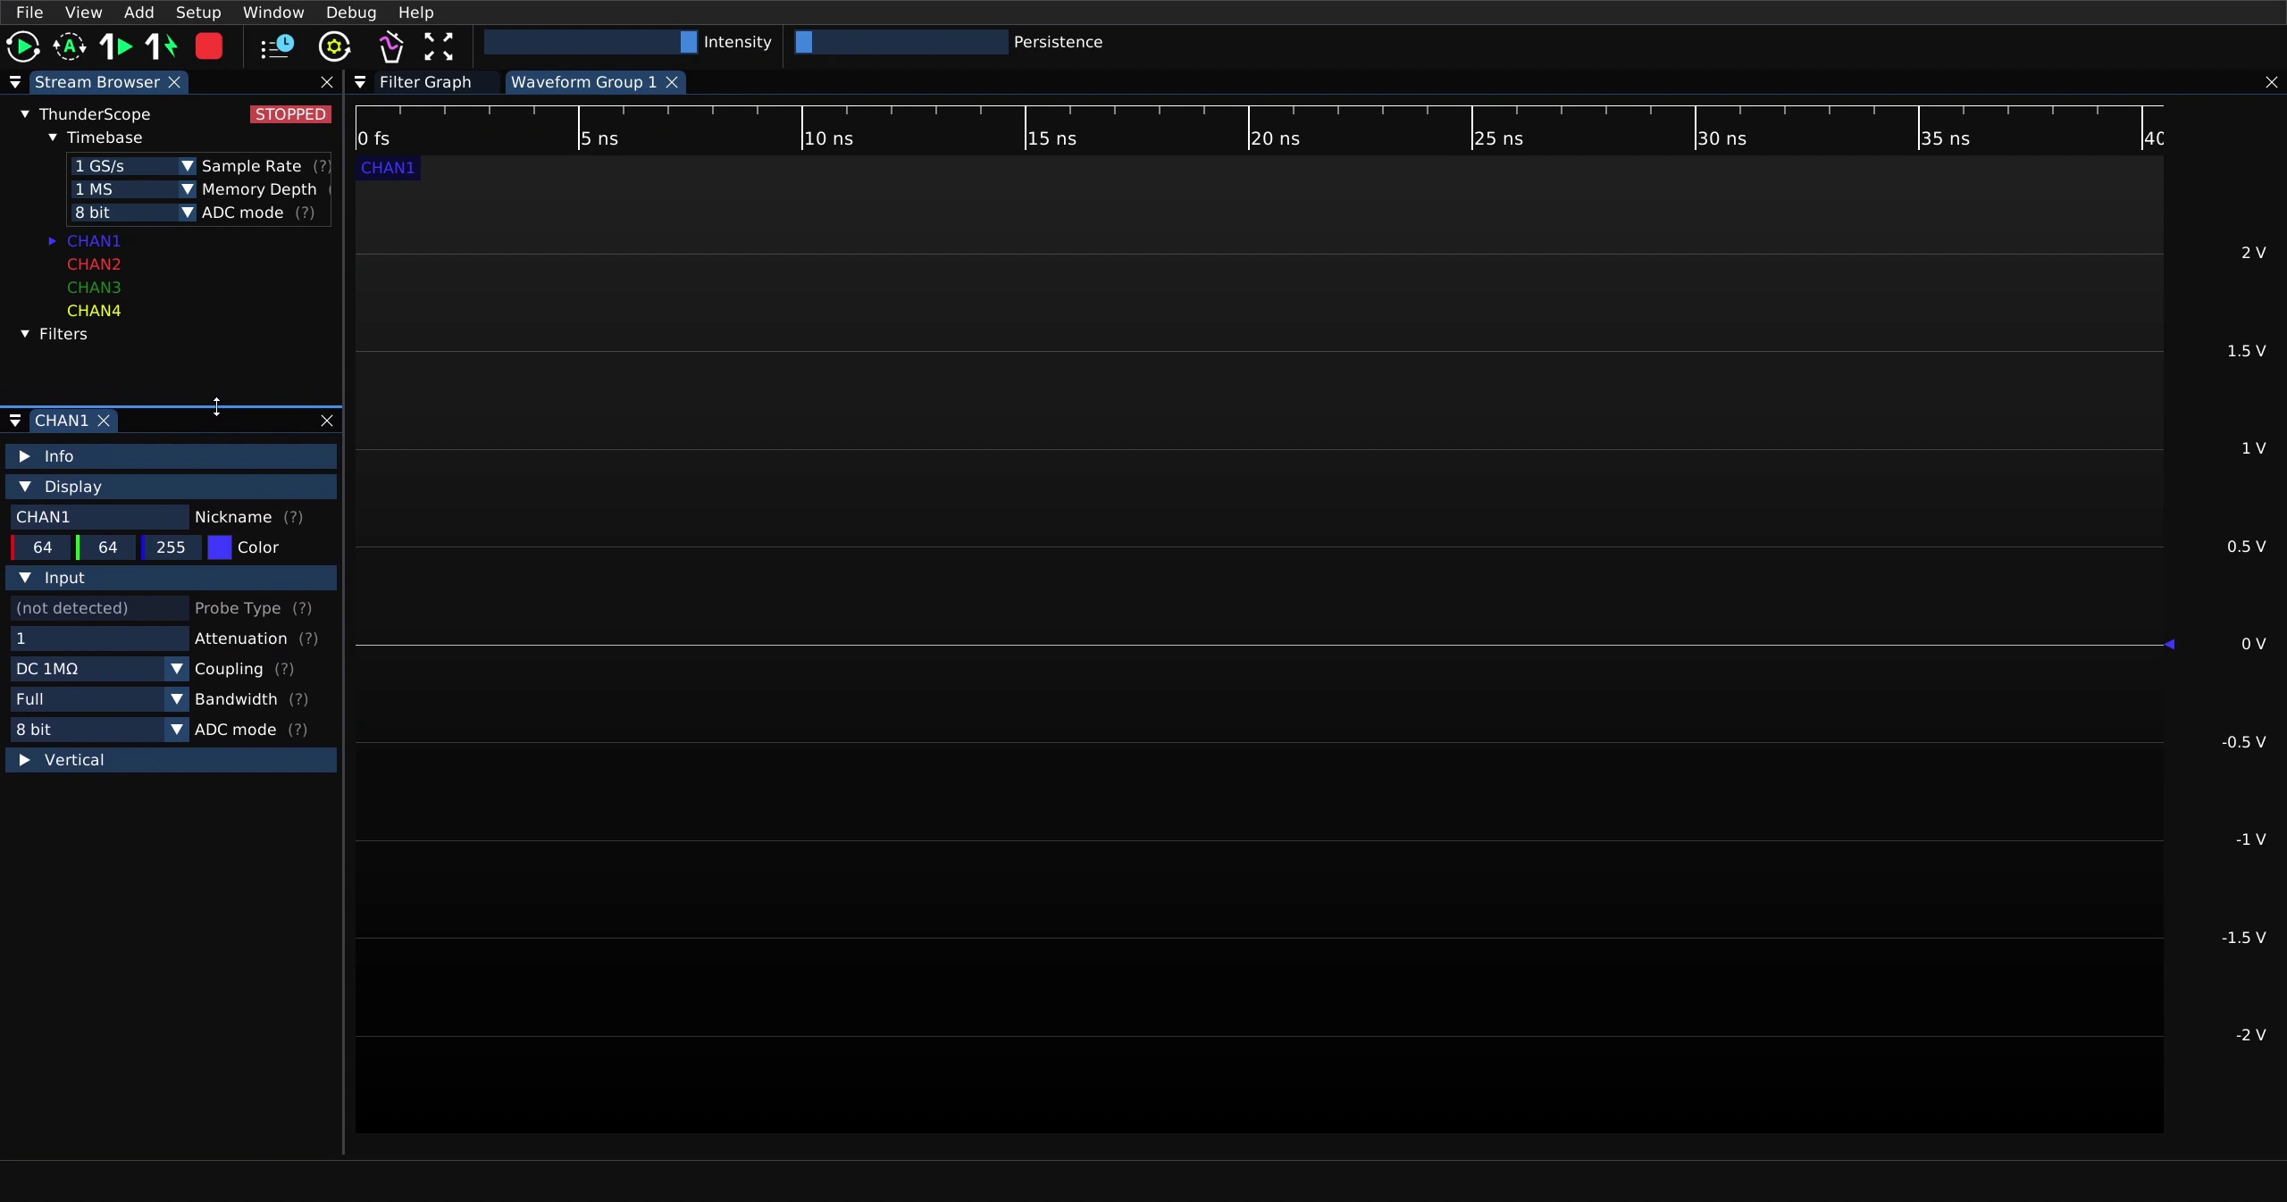The image size is (2287, 1202).
Task: Select CHAN2 in the stream browser
Action: pos(94,264)
